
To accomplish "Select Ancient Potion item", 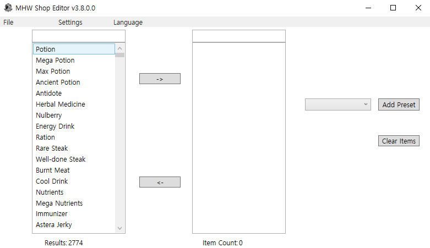I will click(74, 82).
